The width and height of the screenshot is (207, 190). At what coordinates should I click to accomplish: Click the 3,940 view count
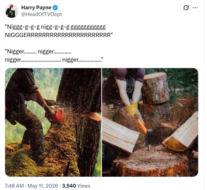(x=69, y=186)
